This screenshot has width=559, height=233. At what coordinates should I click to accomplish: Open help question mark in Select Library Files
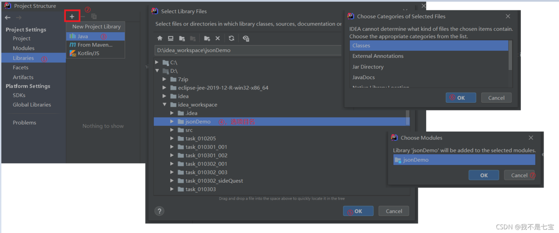tap(159, 211)
